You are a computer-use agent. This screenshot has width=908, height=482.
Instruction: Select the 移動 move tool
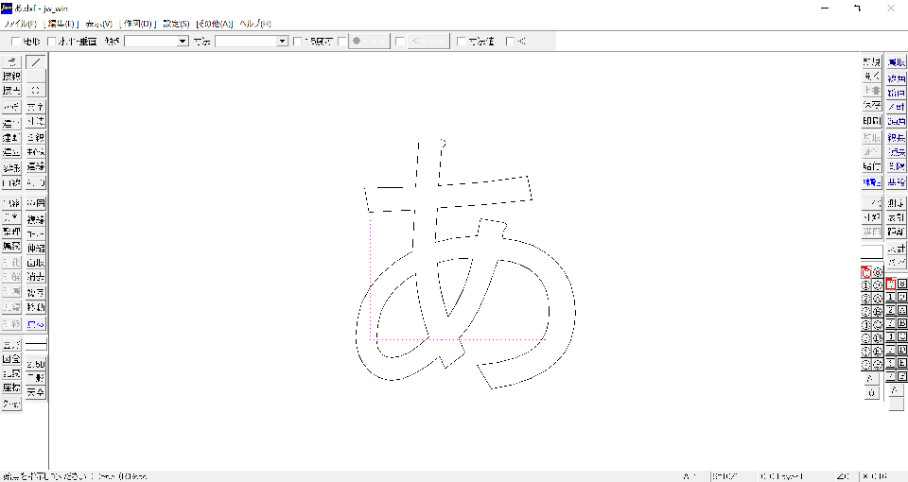[36, 307]
